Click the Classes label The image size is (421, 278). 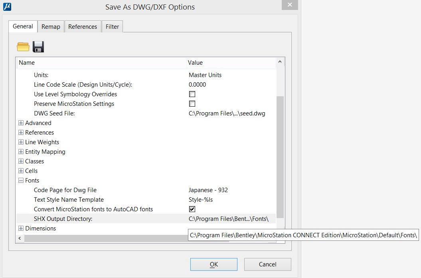point(34,161)
